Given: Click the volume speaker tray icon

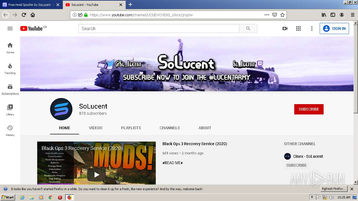Looking at the screenshot, I should coord(331,197).
